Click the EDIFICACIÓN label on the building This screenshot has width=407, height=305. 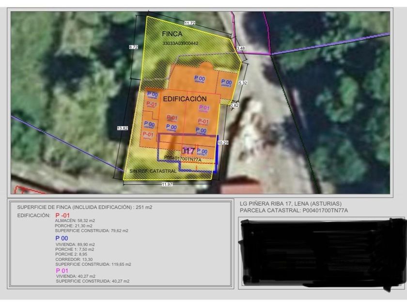(x=185, y=99)
